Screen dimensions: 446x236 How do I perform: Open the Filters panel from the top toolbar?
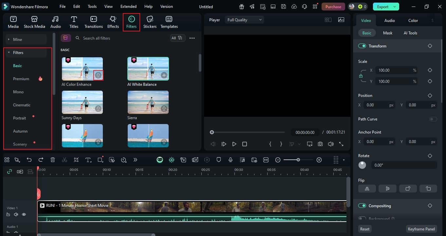click(x=131, y=22)
